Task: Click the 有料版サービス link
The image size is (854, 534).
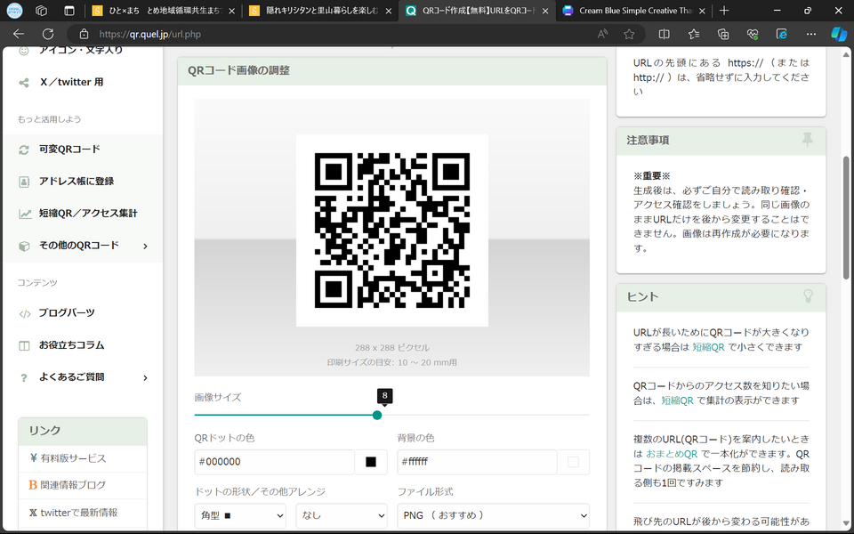Action: tap(73, 458)
